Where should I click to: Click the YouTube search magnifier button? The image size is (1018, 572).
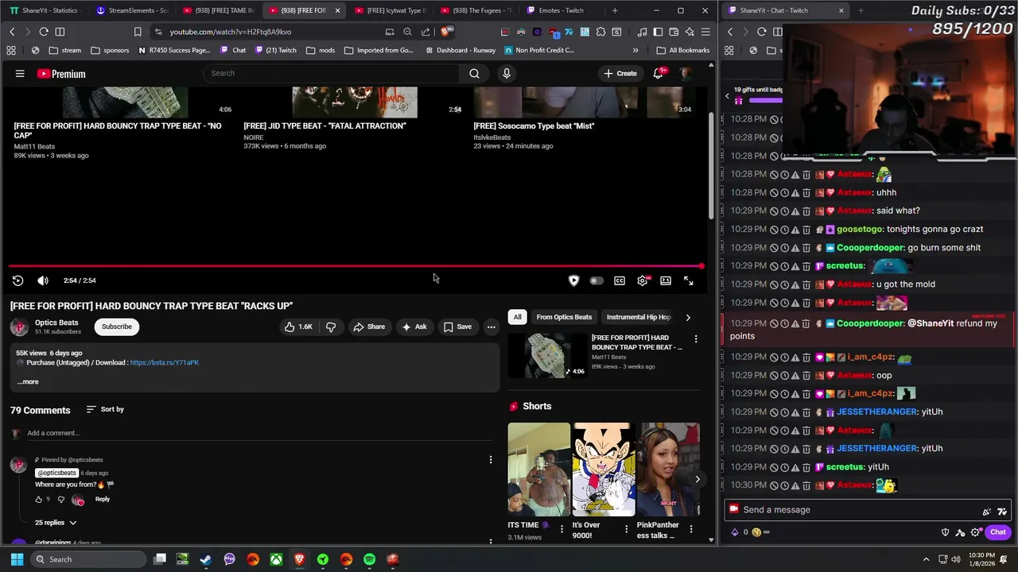(474, 73)
